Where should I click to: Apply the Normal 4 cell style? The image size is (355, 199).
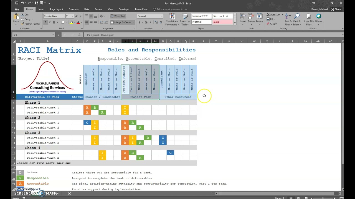[223, 16]
